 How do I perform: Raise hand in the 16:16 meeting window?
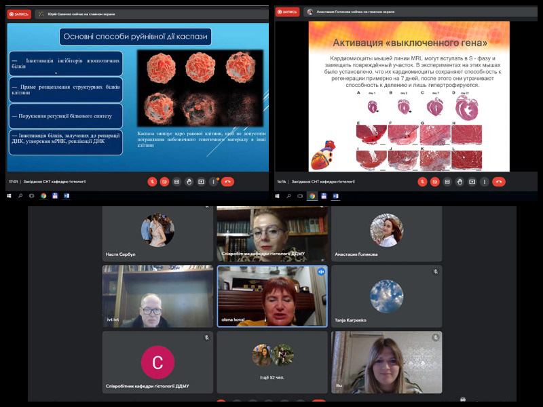tap(460, 182)
